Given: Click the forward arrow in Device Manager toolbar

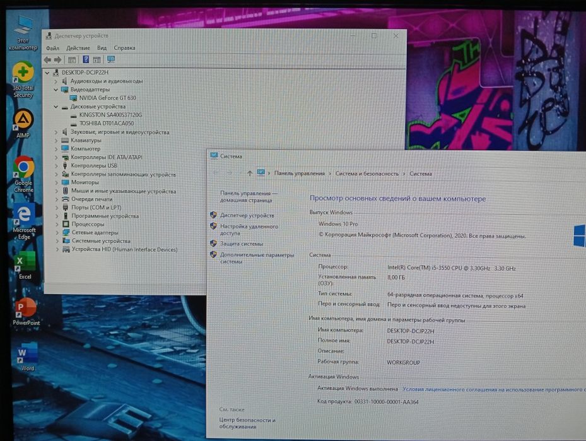Looking at the screenshot, I should 57,60.
